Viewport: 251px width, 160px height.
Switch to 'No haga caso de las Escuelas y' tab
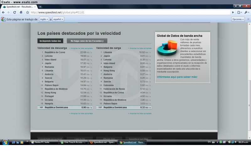(87, 41)
